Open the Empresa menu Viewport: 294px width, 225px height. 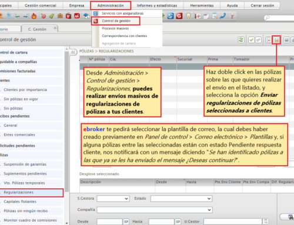click(x=76, y=5)
